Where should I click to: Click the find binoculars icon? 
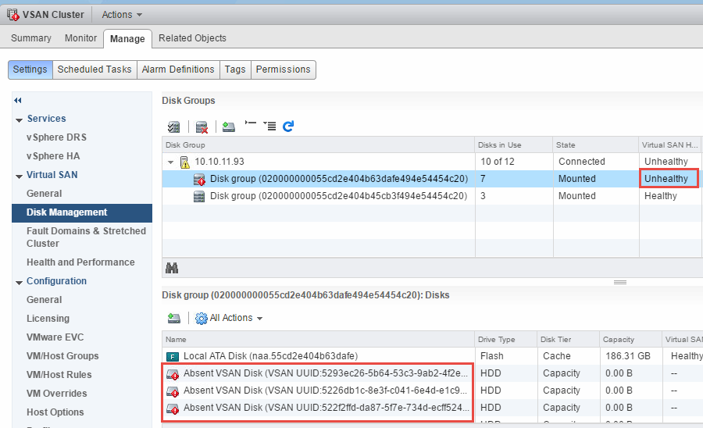tap(172, 268)
